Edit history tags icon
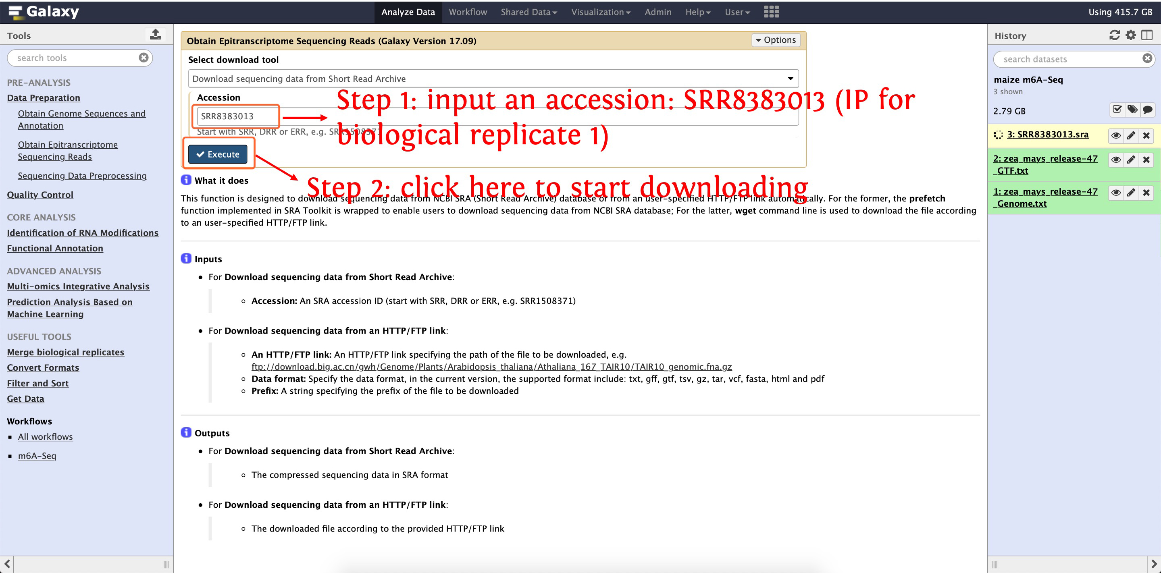1161x575 pixels. coord(1132,110)
